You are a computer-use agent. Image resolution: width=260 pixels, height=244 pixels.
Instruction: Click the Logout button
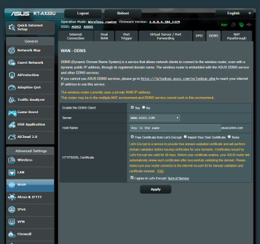click(x=83, y=14)
